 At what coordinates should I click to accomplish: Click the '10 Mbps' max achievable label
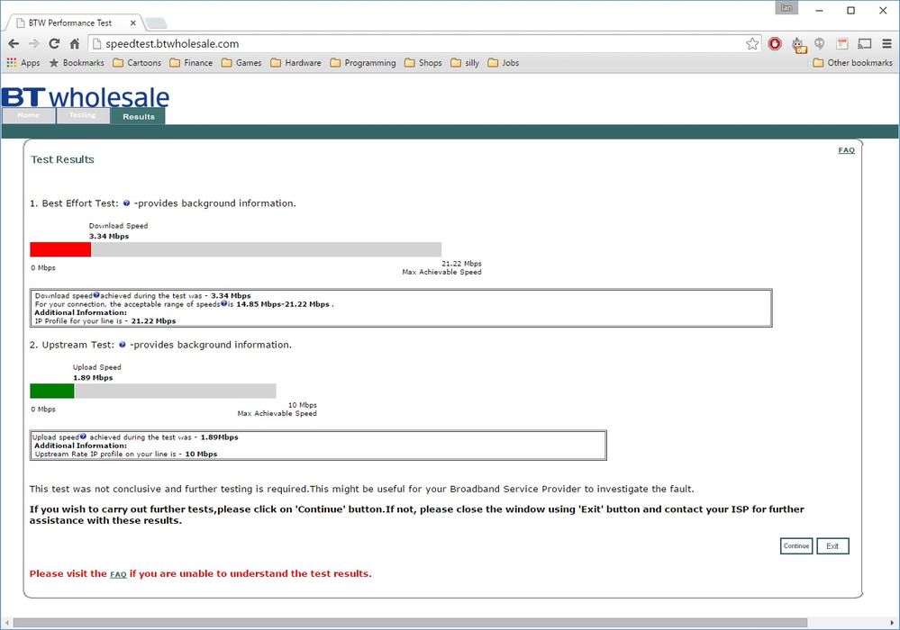click(x=303, y=405)
